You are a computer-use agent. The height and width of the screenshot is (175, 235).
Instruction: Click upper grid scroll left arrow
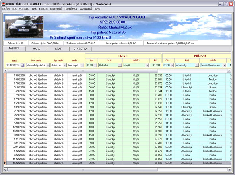coord(6,71)
